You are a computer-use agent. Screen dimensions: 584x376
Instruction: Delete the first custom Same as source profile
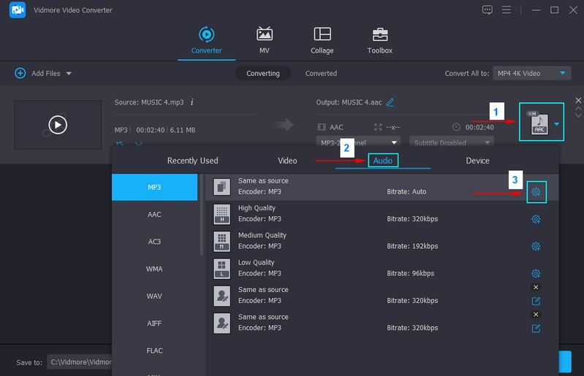[536, 288]
